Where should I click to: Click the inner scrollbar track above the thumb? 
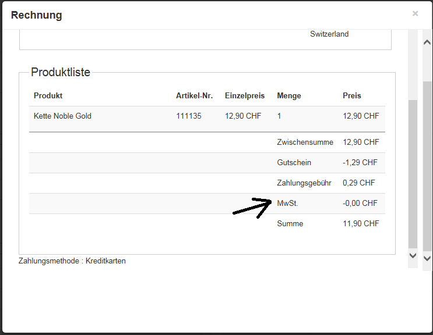click(413, 64)
